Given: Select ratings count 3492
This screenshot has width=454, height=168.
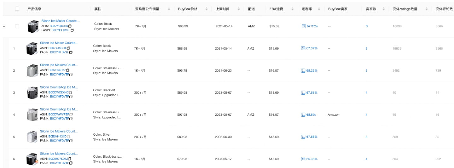Looking at the screenshot, I should [x=396, y=70].
